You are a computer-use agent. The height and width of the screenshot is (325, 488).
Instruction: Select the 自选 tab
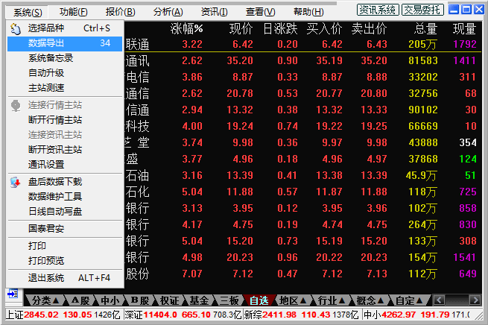click(259, 300)
